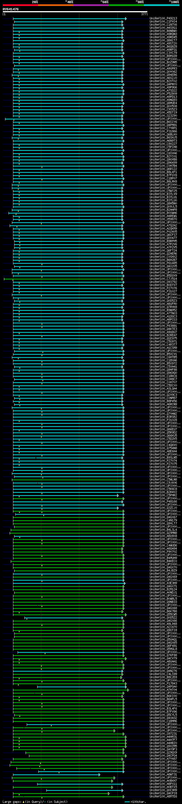This screenshot has height=804, width=182.
Task: Open hit UniRef100_C3YC79
Action: point(163,53)
